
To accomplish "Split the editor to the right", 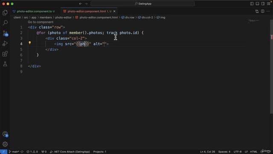I will click(x=263, y=12).
